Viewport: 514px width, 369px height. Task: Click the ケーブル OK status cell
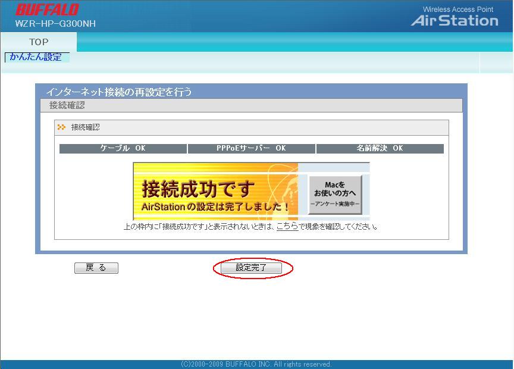[x=123, y=148]
